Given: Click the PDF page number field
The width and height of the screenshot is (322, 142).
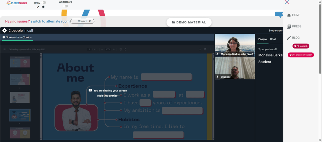Looking at the screenshot, I should coord(89,49).
